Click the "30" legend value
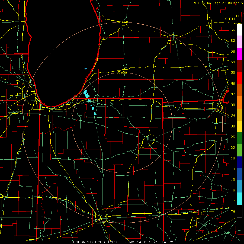The width and height of the screenshot is (244, 244). click(x=233, y=126)
